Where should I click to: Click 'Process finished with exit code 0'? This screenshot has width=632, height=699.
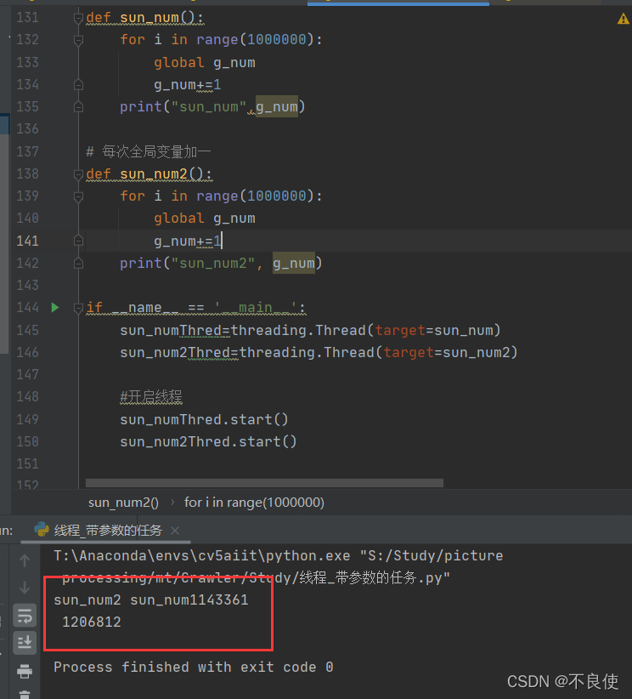(x=194, y=668)
